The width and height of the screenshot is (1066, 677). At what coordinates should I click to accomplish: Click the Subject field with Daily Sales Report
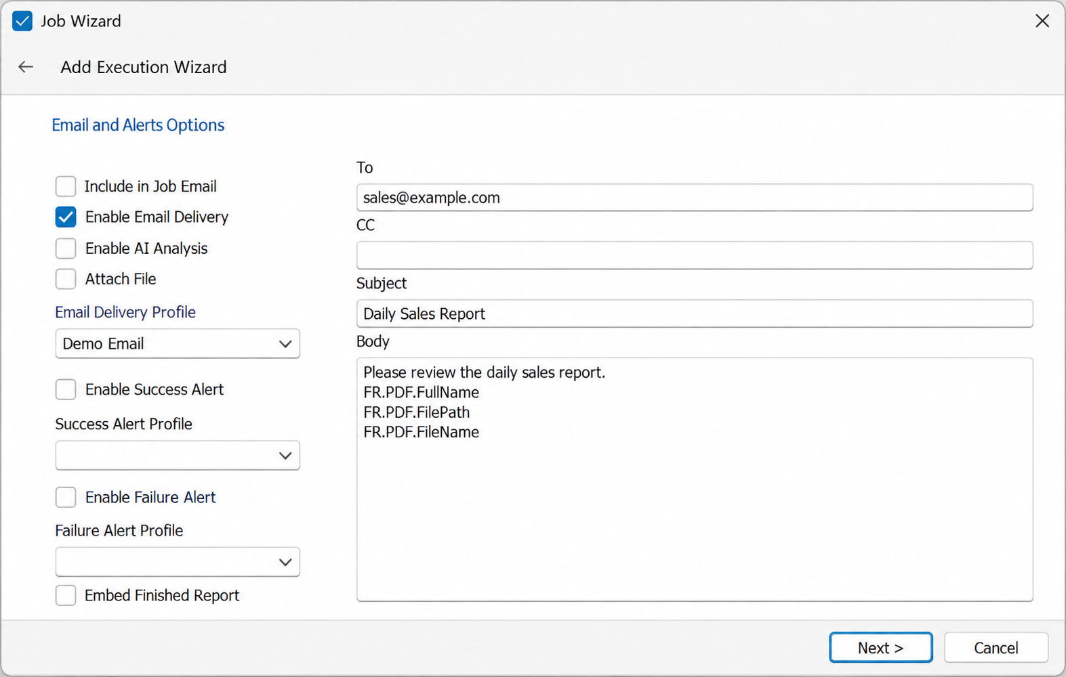[695, 313]
